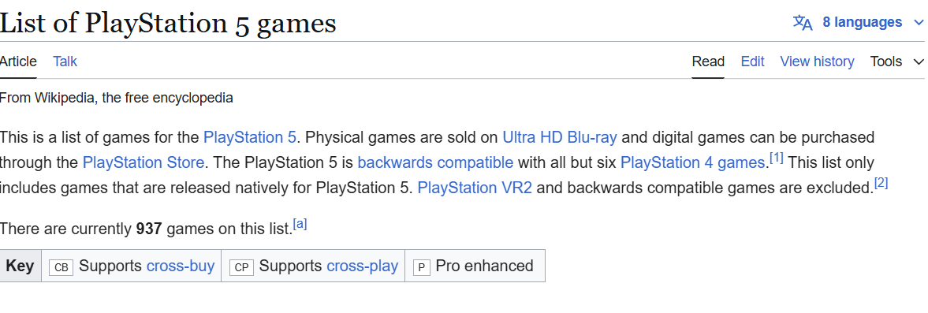
Task: Open the PlayStation Store link
Action: 143,162
